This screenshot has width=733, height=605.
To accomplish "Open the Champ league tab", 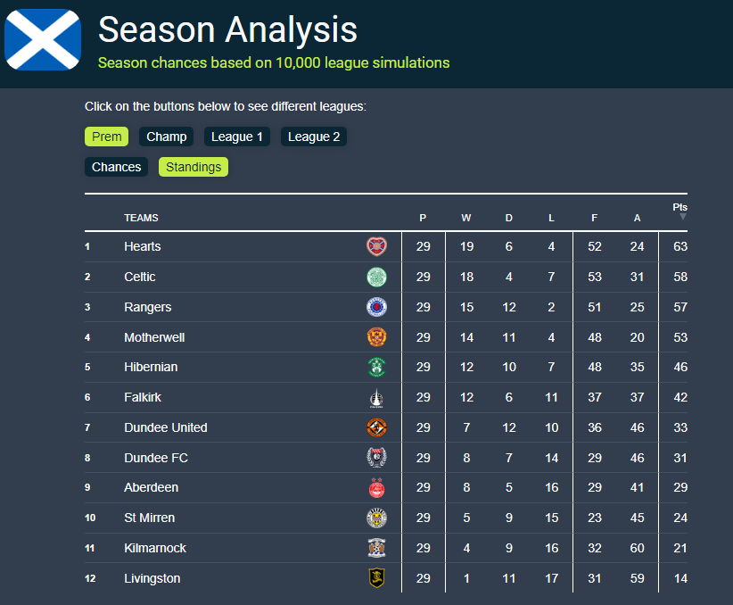I will (x=167, y=137).
